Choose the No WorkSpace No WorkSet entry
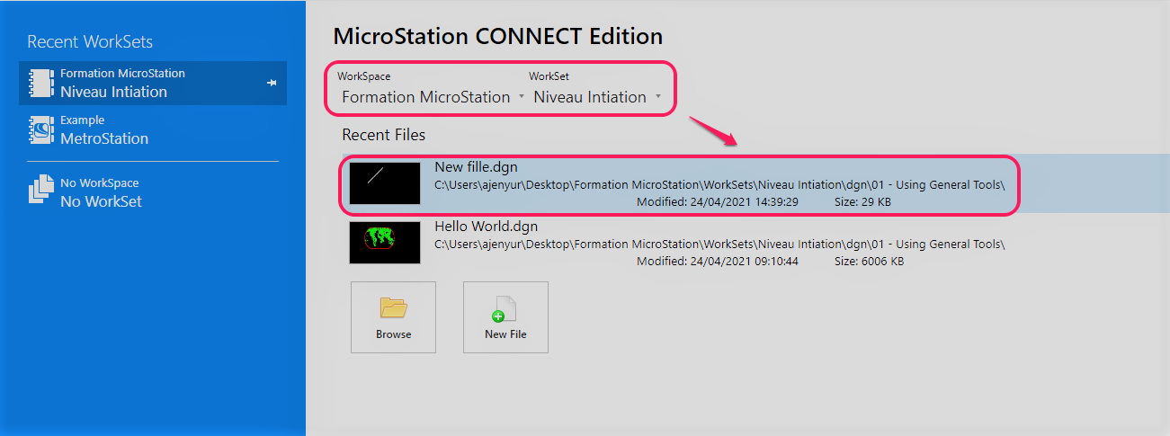 (x=153, y=192)
